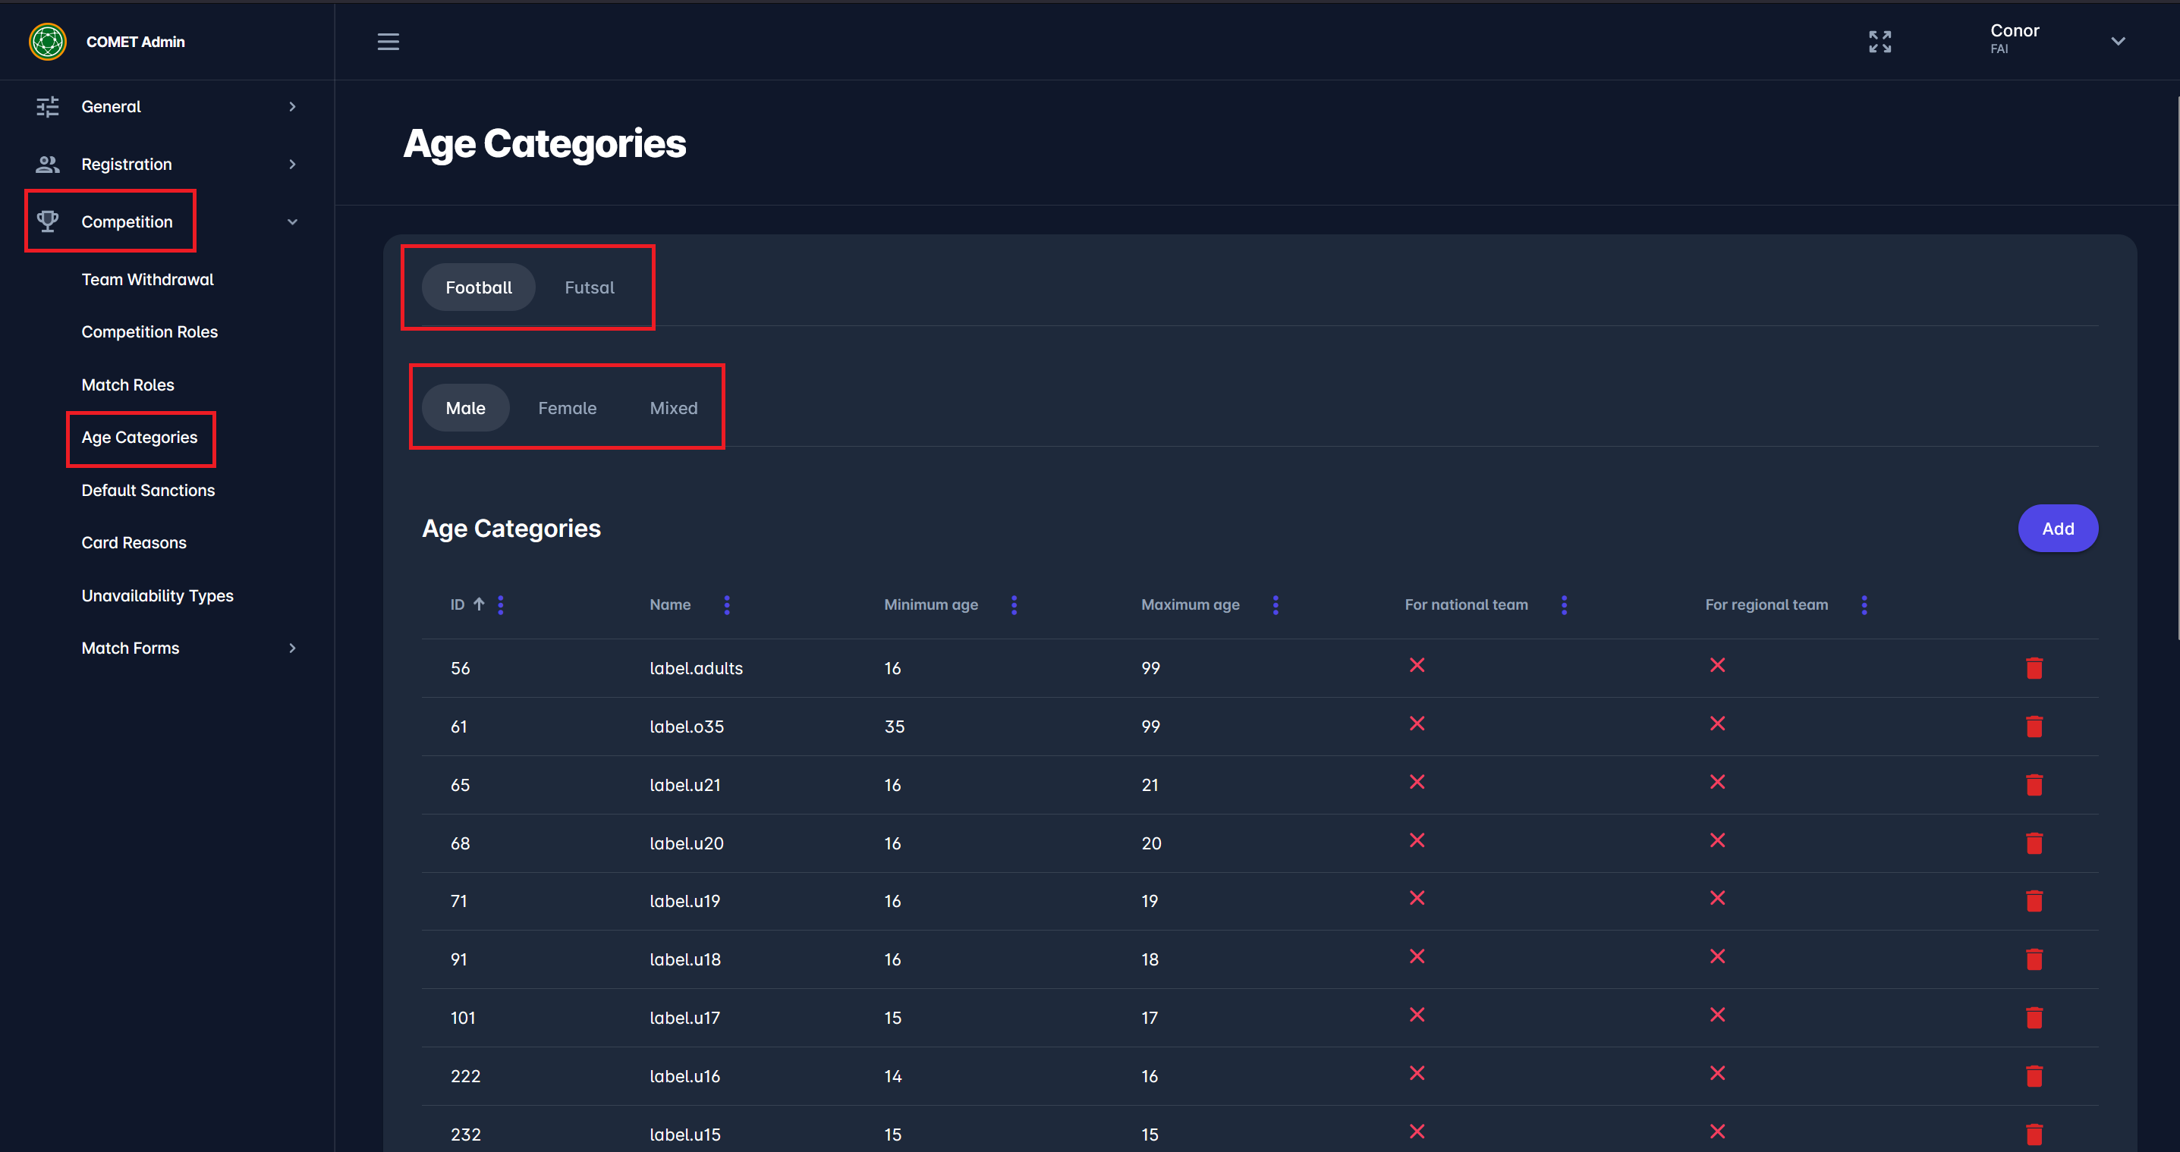Toggle national team flag for label.o35
2180x1152 pixels.
tap(1417, 724)
